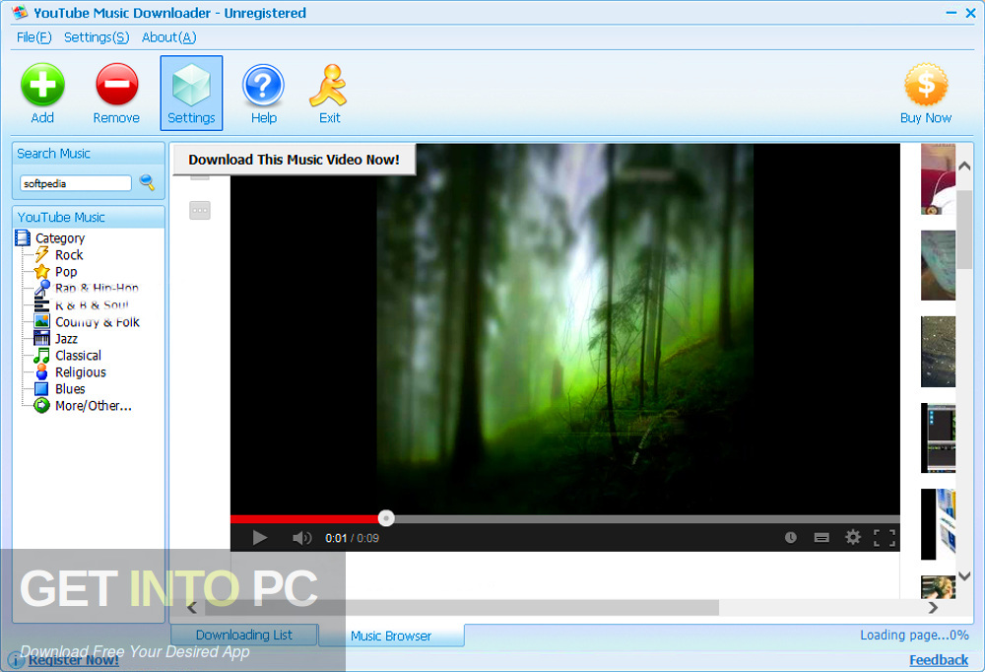985x672 pixels.
Task: Click the Rock category label
Action: pos(69,254)
